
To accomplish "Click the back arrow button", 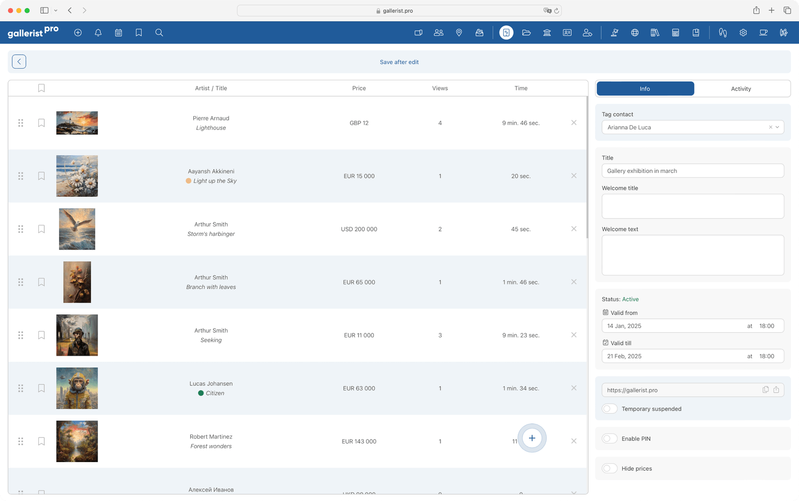I will pyautogui.click(x=19, y=62).
